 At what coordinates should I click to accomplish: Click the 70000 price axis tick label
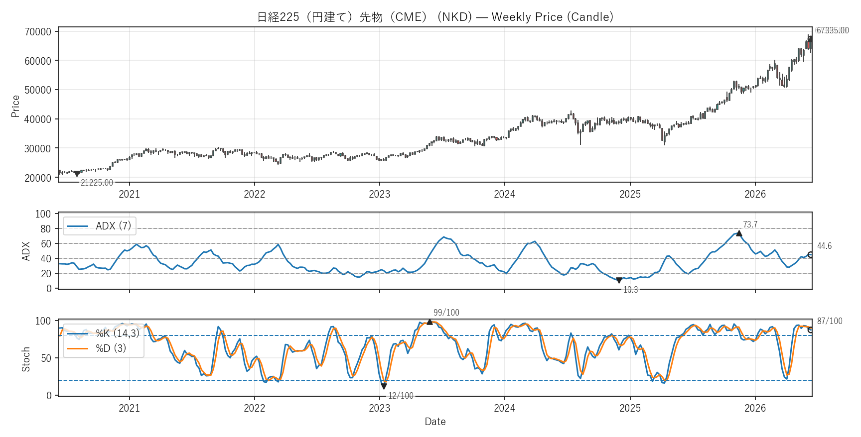(38, 32)
